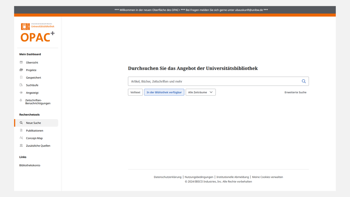Screen dimensions: 350x197
Task: Click the Willkommen OPAC+ banner message
Action: click(x=191, y=10)
